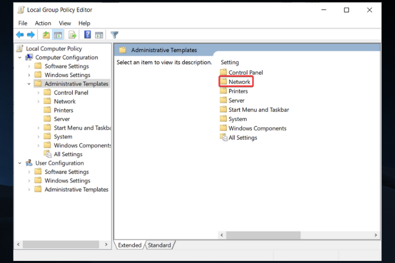Image resolution: width=395 pixels, height=263 pixels.
Task: Select Software Settings under User Configuration
Action: (x=67, y=172)
